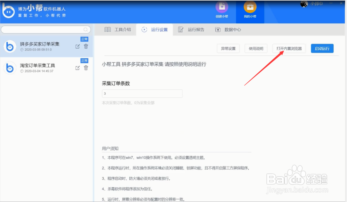Screen dimensions: 347x202
Task: Click timestamp 2020-03-06 09:51:0
Action: click(x=38, y=50)
